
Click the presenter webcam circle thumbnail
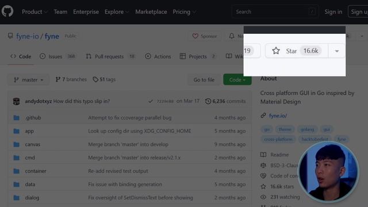point(328,172)
